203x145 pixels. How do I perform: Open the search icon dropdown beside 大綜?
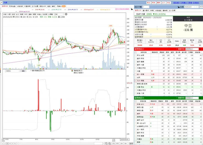pyautogui.click(x=1, y=2)
